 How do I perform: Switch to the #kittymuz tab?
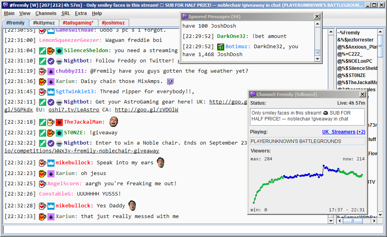pyautogui.click(x=44, y=23)
